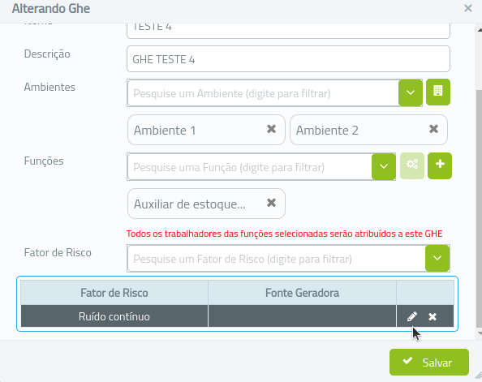Screen dimensions: 482x382
Task: Click the Fator de Risco search input
Action: (277, 259)
